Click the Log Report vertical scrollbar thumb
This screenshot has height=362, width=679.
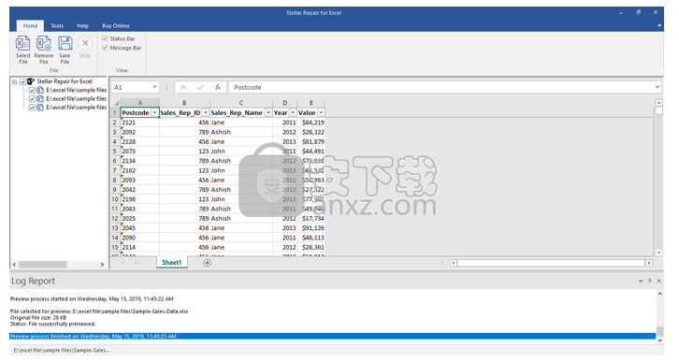tap(659, 331)
